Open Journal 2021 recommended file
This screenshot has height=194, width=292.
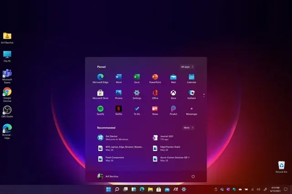coord(163,138)
